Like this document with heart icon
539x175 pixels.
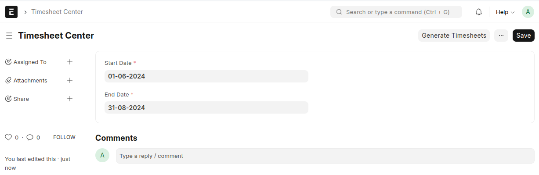[x=8, y=137]
